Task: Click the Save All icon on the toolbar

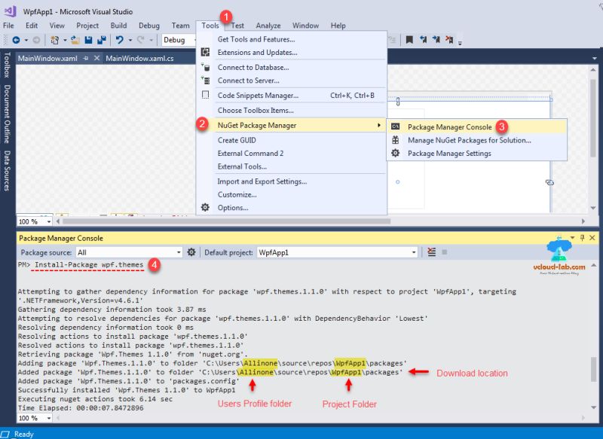Action: (x=99, y=40)
